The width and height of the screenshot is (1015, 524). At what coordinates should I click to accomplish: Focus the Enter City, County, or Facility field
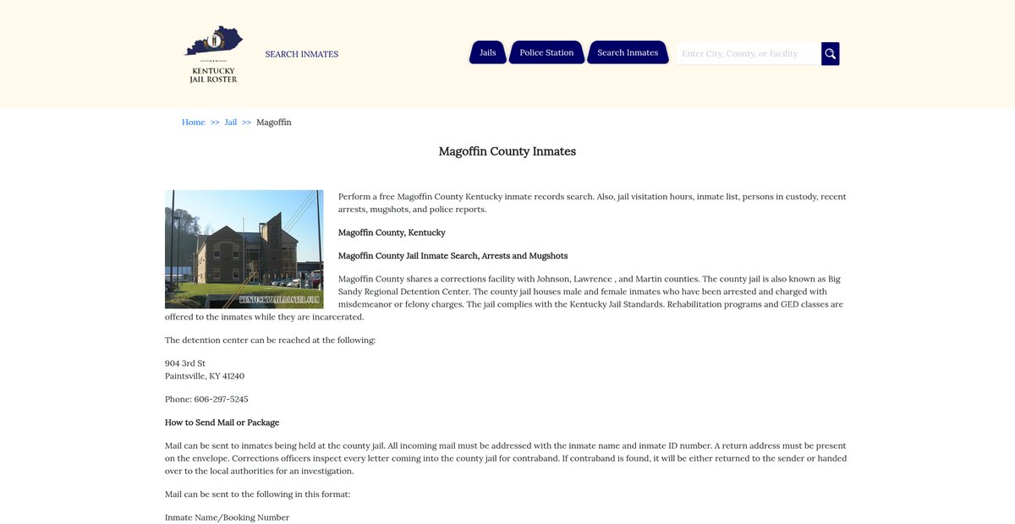(748, 54)
